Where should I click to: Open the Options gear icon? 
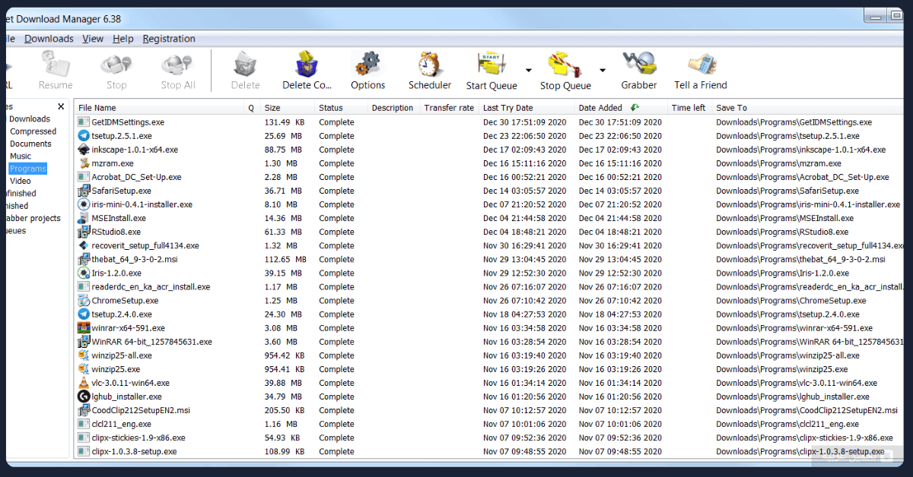[x=367, y=64]
